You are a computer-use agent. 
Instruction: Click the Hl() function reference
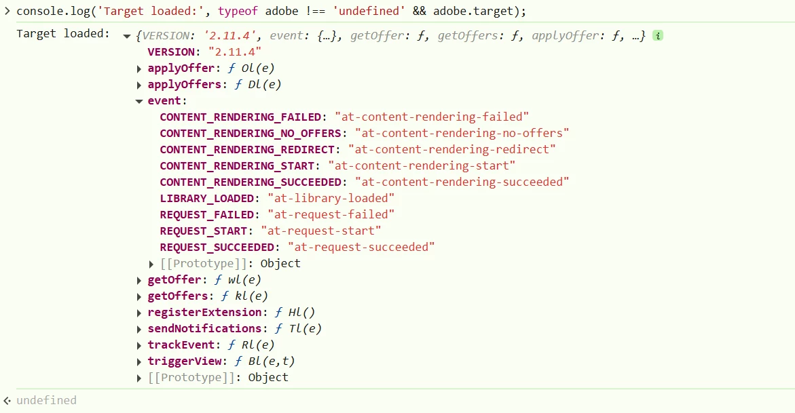click(x=301, y=312)
